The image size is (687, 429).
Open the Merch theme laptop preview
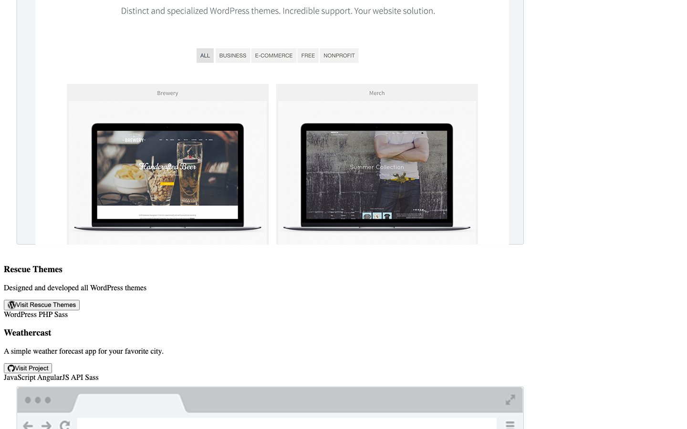click(x=377, y=177)
